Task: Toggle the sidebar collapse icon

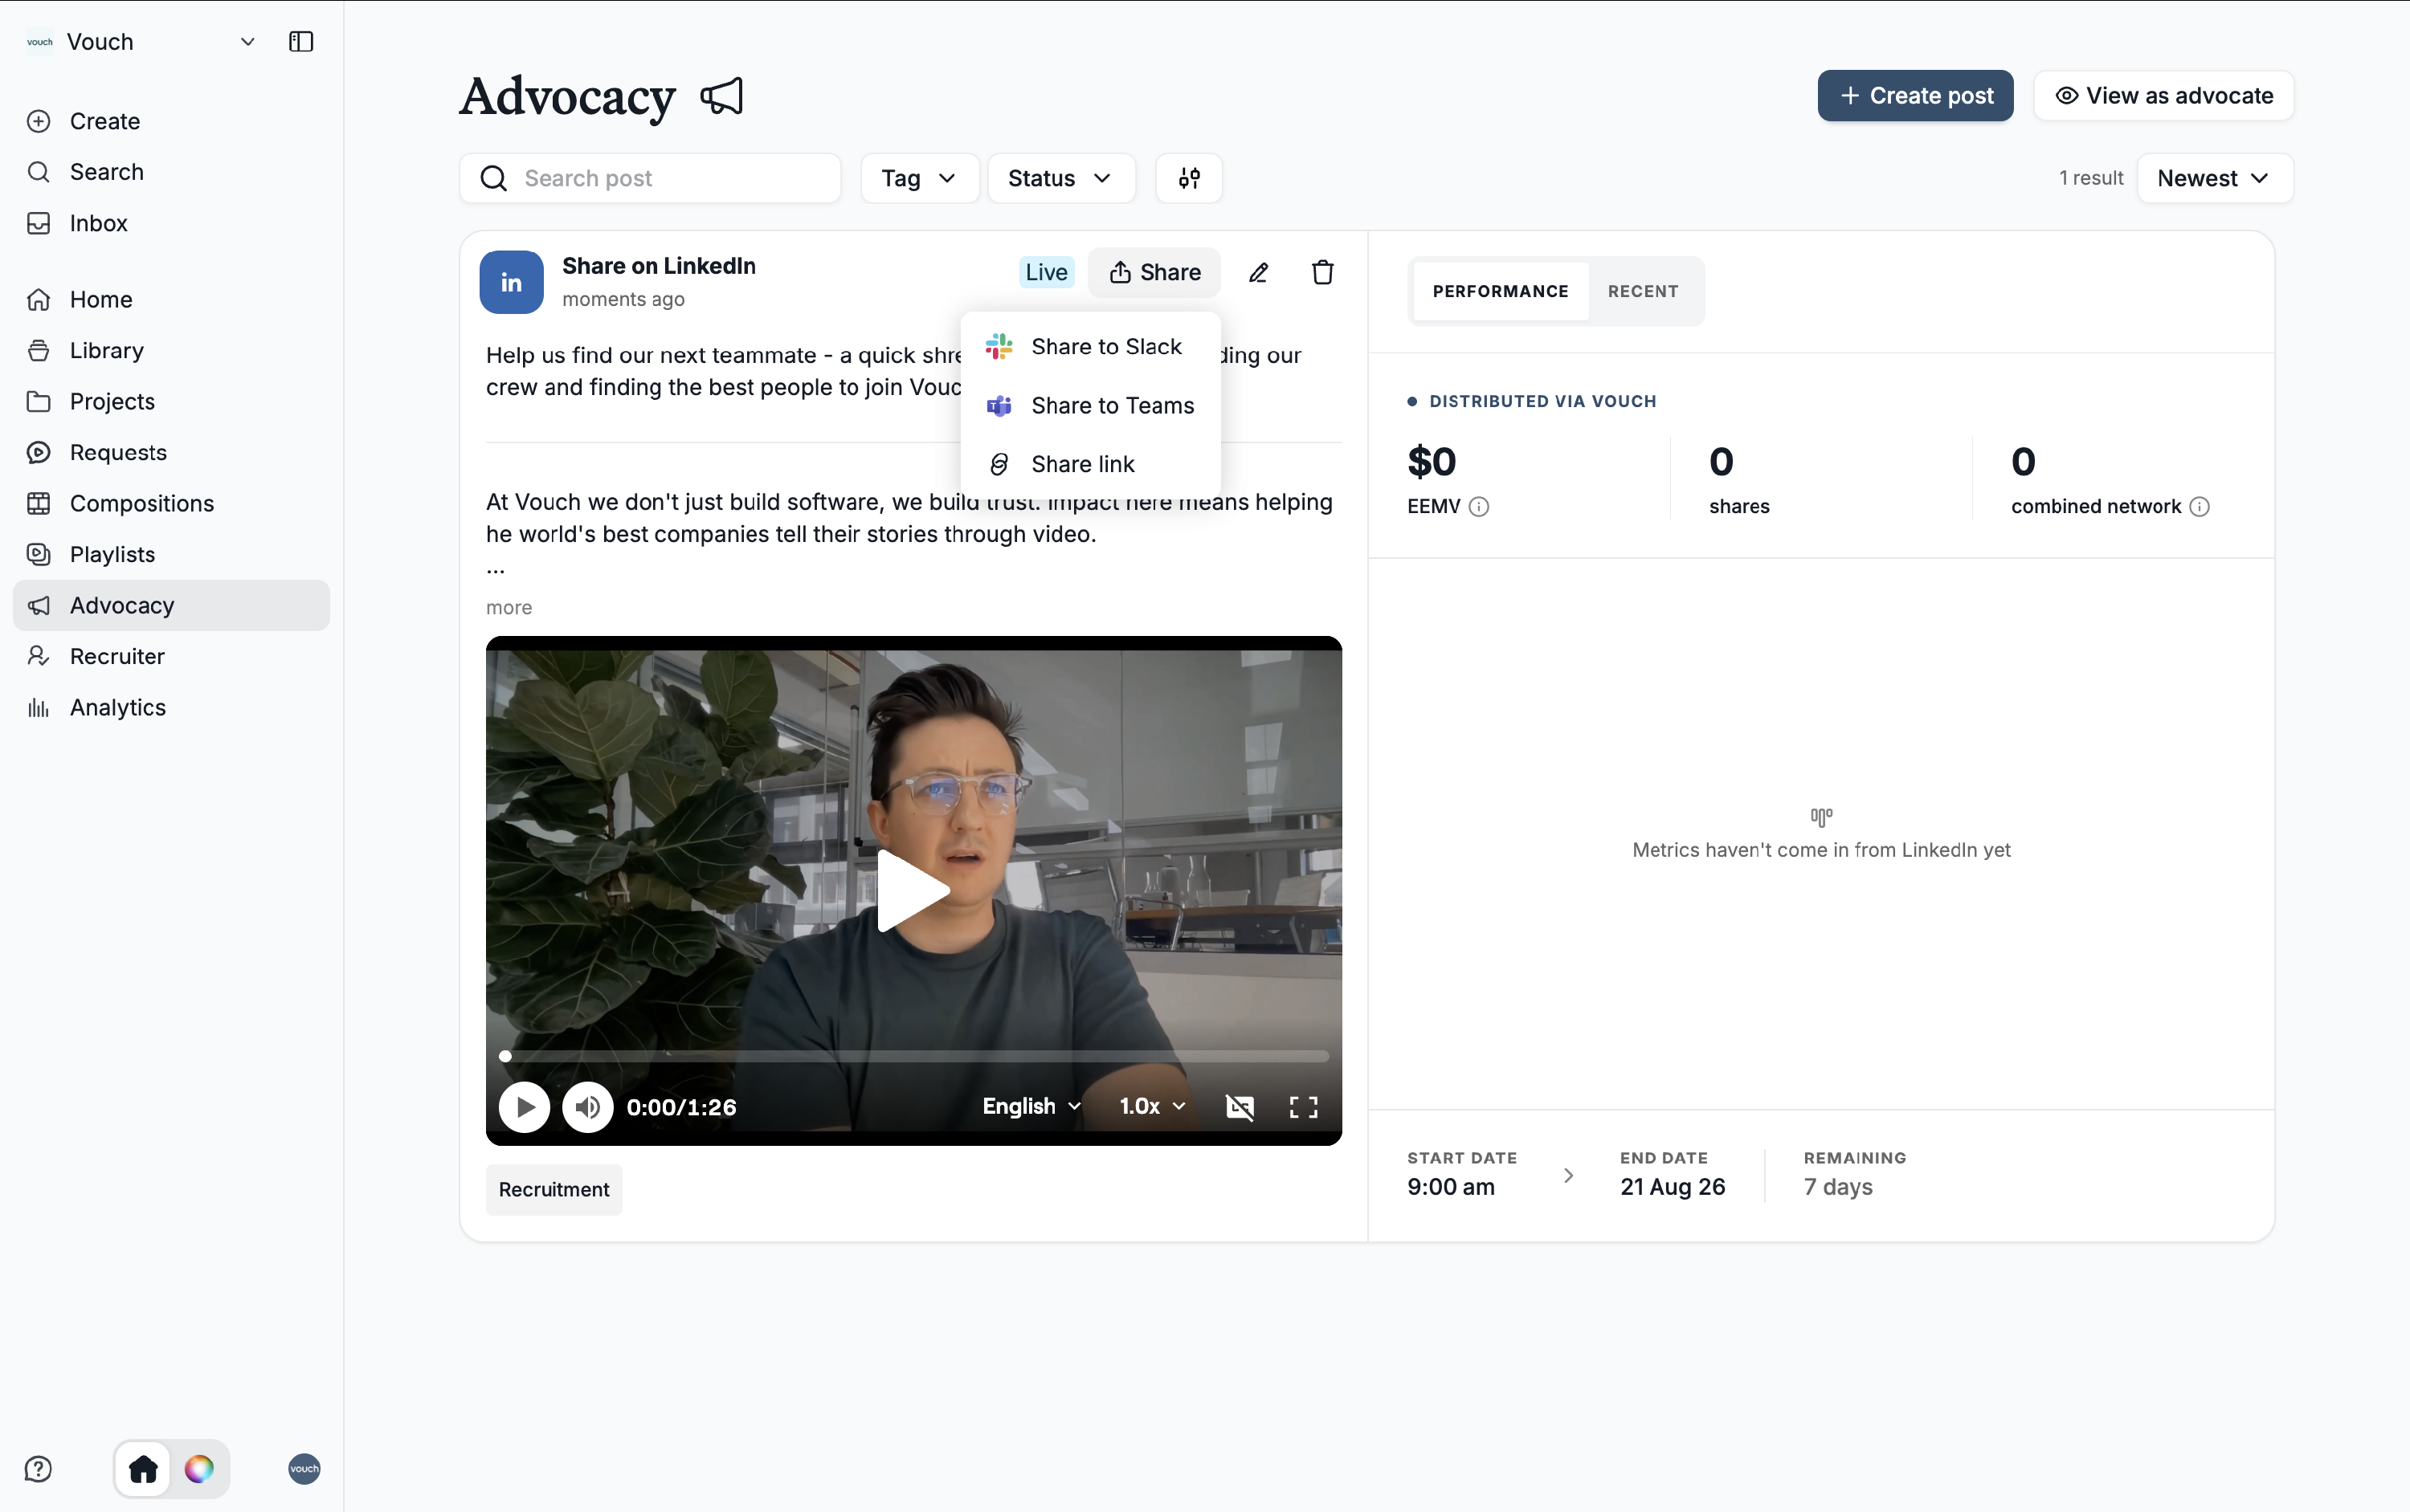Action: pyautogui.click(x=301, y=41)
